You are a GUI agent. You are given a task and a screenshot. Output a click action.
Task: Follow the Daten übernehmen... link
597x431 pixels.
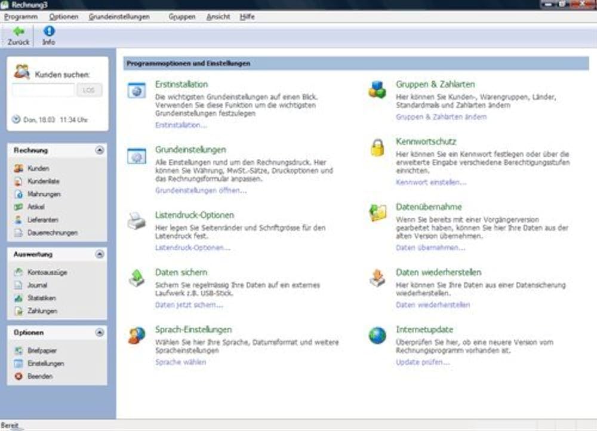[x=430, y=248]
